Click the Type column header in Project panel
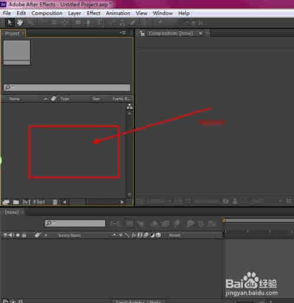294x303 pixels. click(x=65, y=99)
